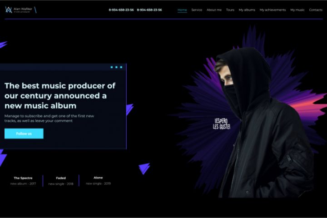The width and height of the screenshot is (327, 218).
Task: Select The Spectre new album 2017
Action: point(23,181)
